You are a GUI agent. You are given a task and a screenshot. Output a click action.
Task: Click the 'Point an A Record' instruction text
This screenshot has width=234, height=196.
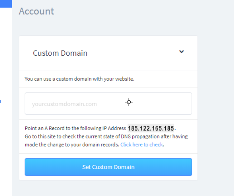[75, 128]
